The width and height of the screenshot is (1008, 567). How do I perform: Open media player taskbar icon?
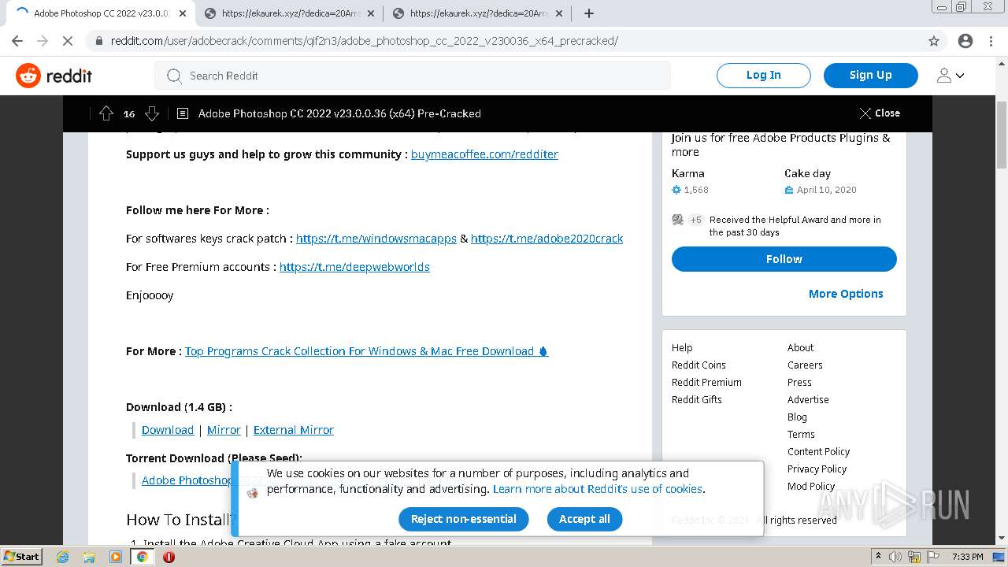point(116,557)
